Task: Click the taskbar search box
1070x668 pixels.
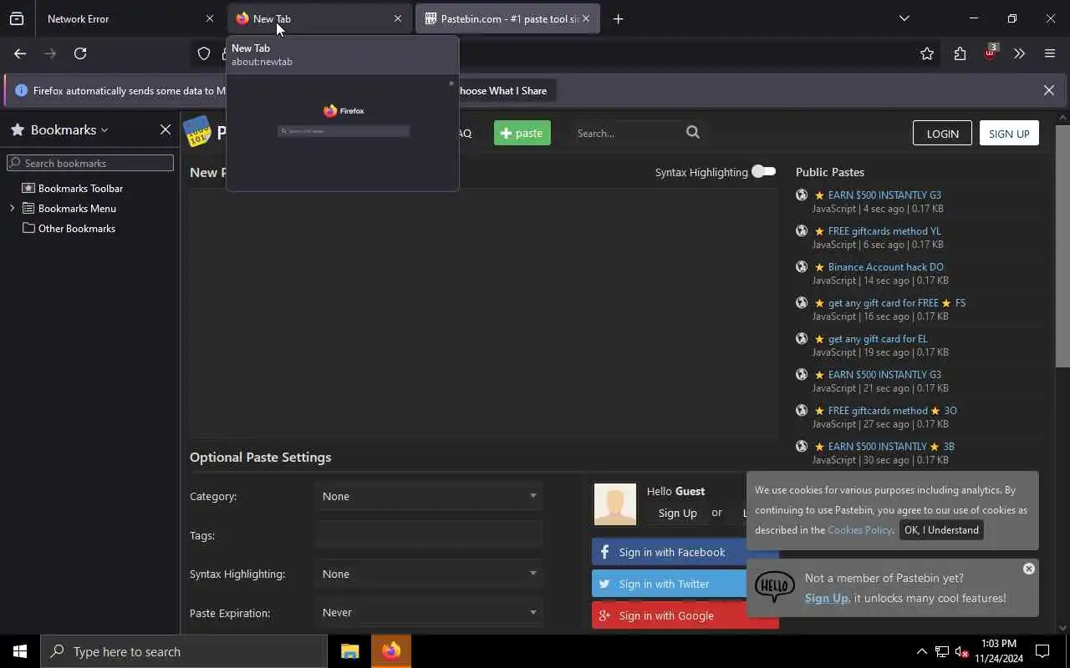Action: 184,651
